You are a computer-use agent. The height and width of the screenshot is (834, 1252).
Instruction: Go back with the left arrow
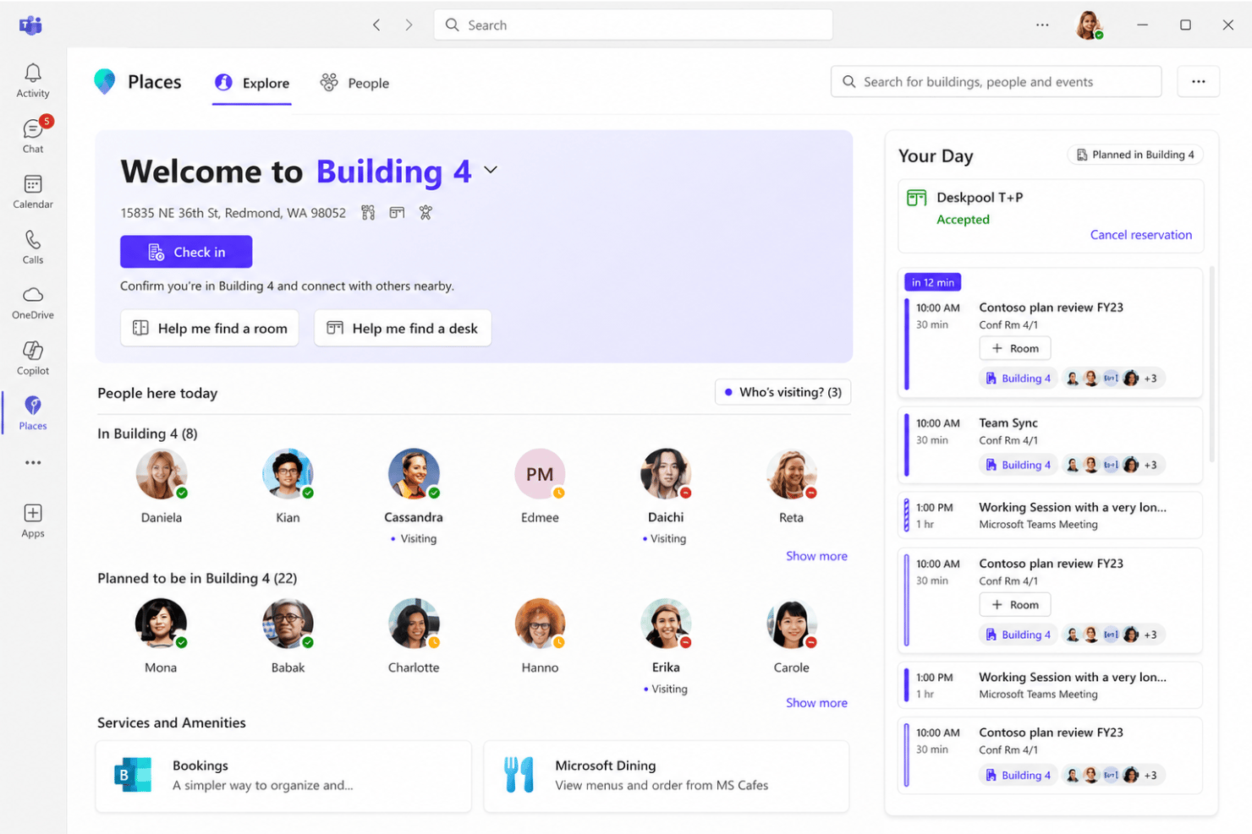pos(376,25)
